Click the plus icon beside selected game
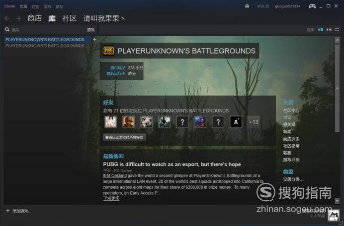 94,39
